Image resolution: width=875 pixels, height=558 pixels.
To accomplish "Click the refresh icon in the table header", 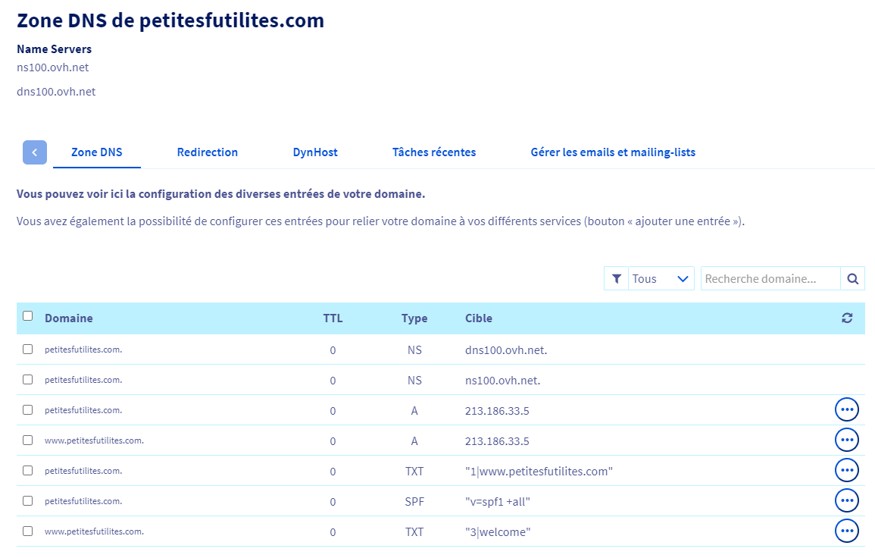I will (x=847, y=318).
